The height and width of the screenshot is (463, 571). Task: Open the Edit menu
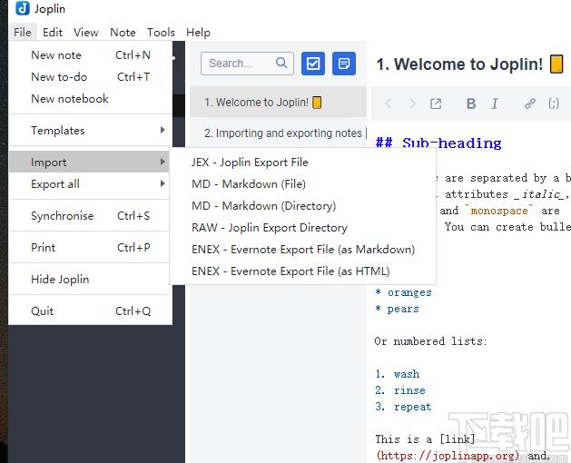click(53, 33)
